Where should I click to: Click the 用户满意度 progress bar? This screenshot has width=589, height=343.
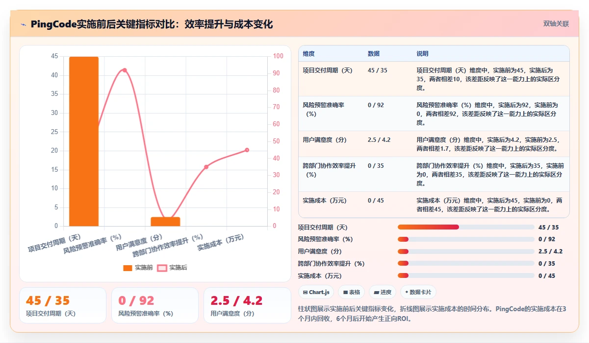click(466, 252)
